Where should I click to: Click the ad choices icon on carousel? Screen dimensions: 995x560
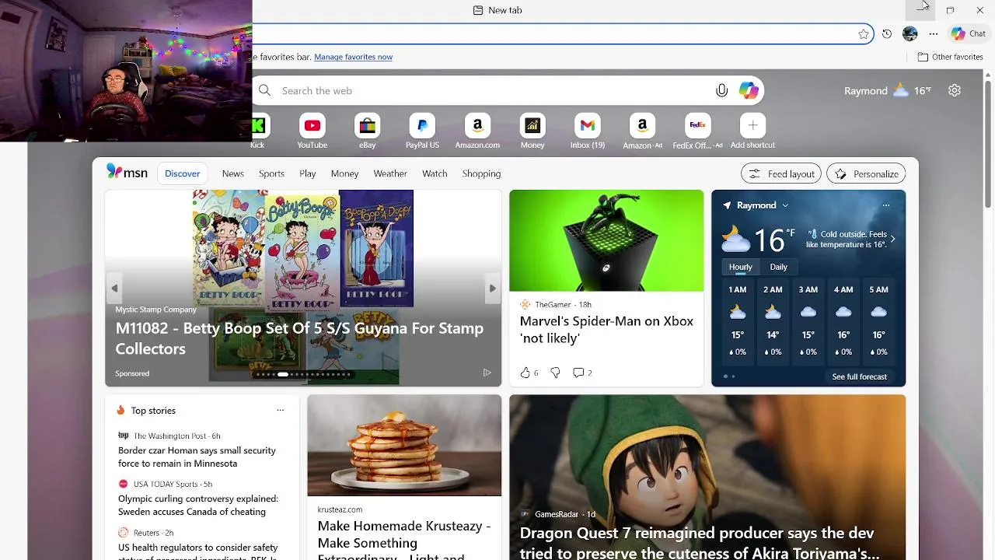[x=487, y=373]
